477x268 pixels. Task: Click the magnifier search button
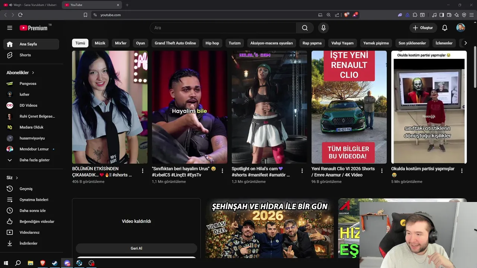[x=305, y=28]
